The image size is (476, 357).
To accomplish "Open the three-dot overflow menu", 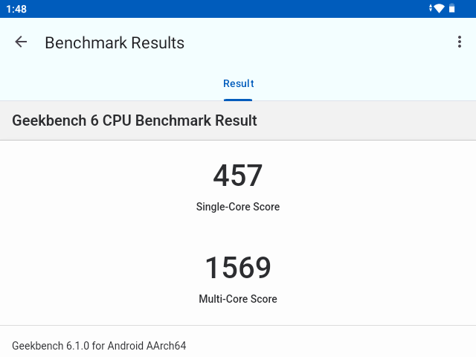I will pyautogui.click(x=460, y=42).
